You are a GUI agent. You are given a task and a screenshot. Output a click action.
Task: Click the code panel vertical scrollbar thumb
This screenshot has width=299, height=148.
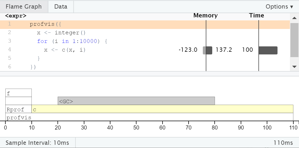294,40
